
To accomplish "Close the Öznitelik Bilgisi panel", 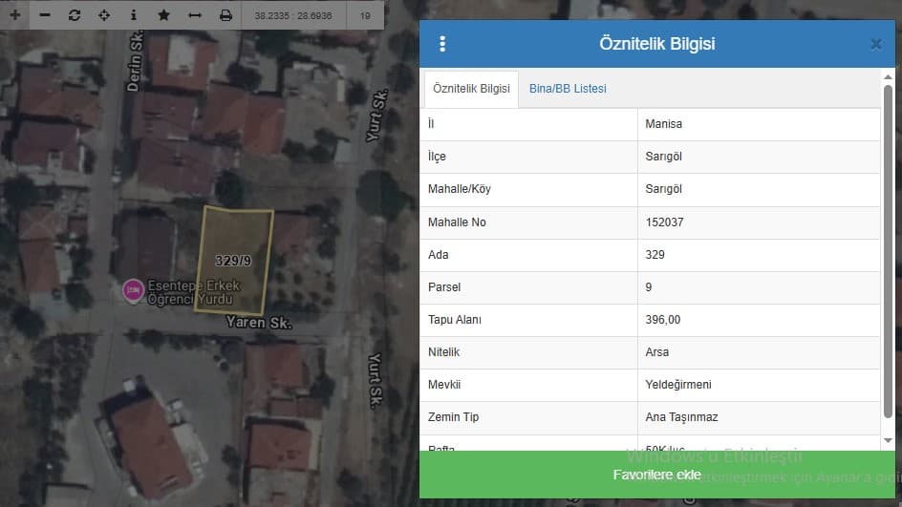I will point(876,44).
